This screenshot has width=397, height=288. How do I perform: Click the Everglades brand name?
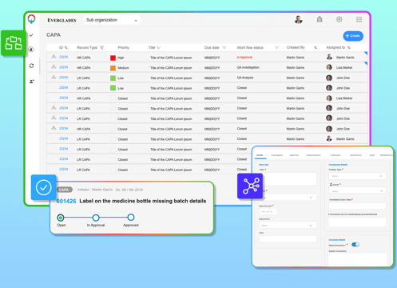tap(62, 20)
